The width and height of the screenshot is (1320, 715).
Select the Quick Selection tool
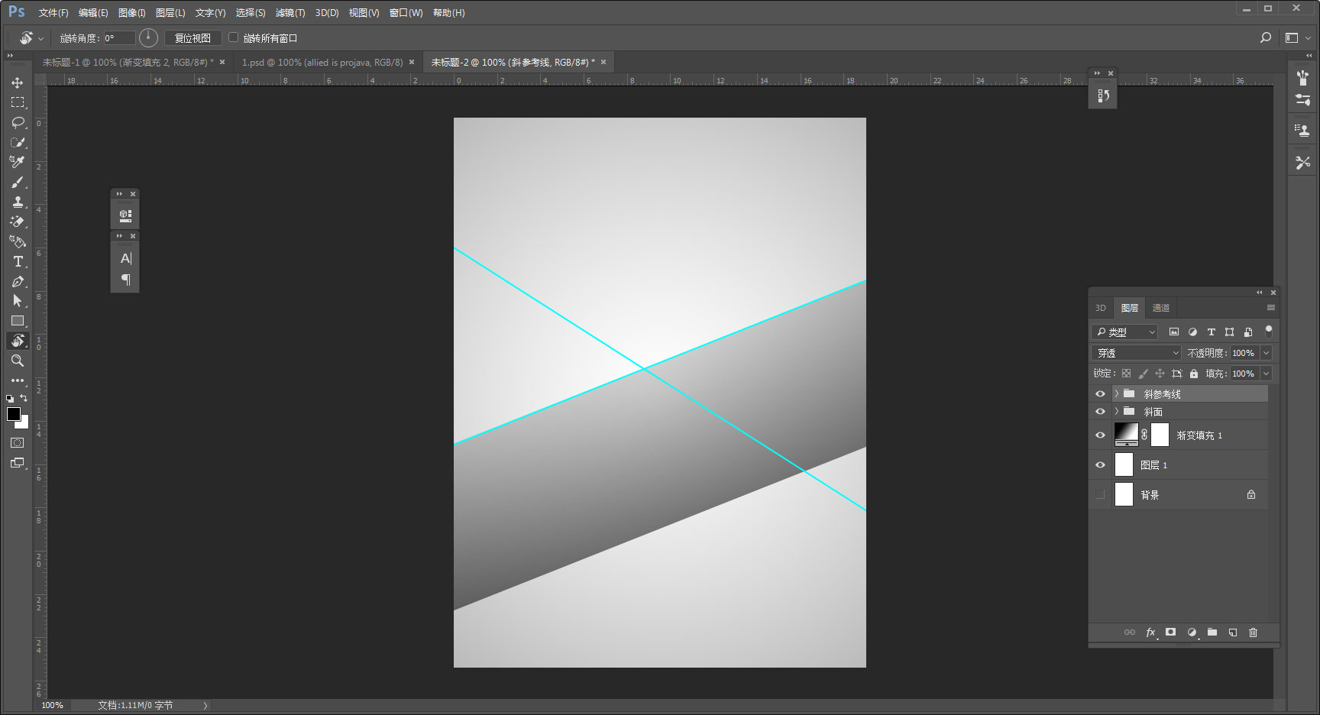point(18,142)
